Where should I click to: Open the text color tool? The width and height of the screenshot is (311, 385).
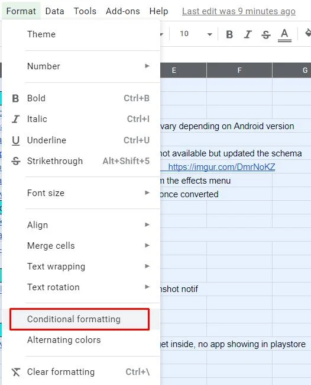[284, 35]
